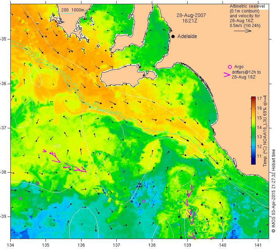Click the longitude axis label '138'
Image resolution: width=276 pixels, height=249 pixels.
[x=152, y=245]
